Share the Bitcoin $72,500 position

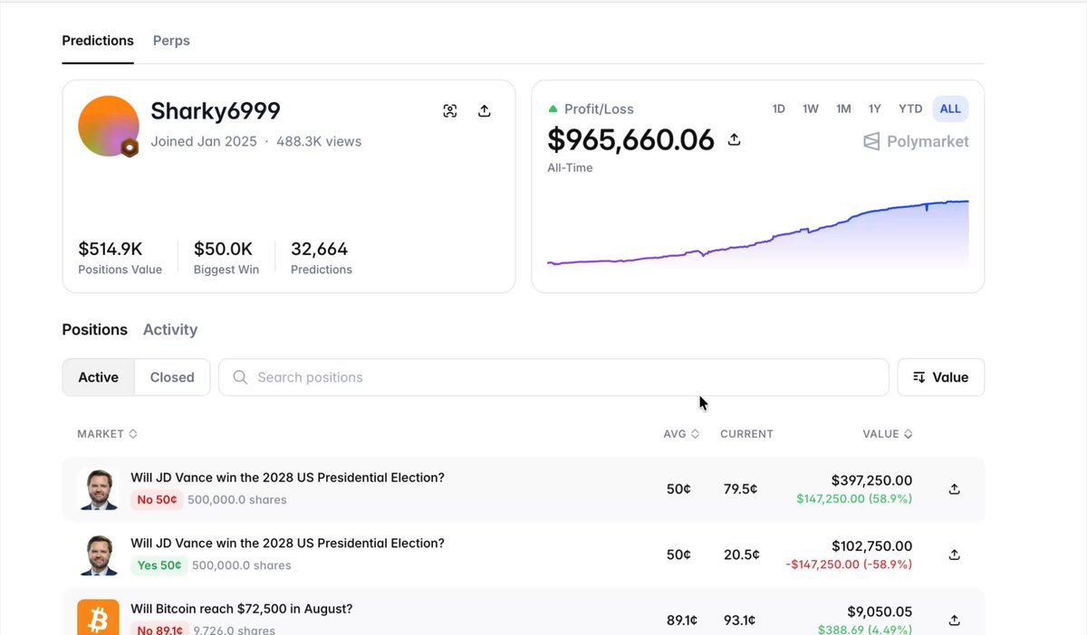point(954,621)
